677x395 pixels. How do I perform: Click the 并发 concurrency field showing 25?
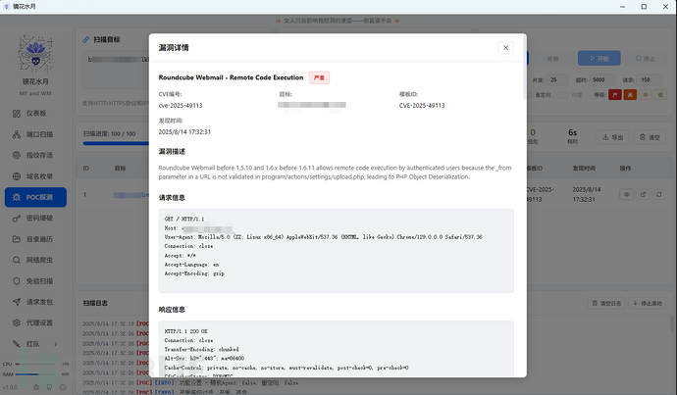(557, 79)
